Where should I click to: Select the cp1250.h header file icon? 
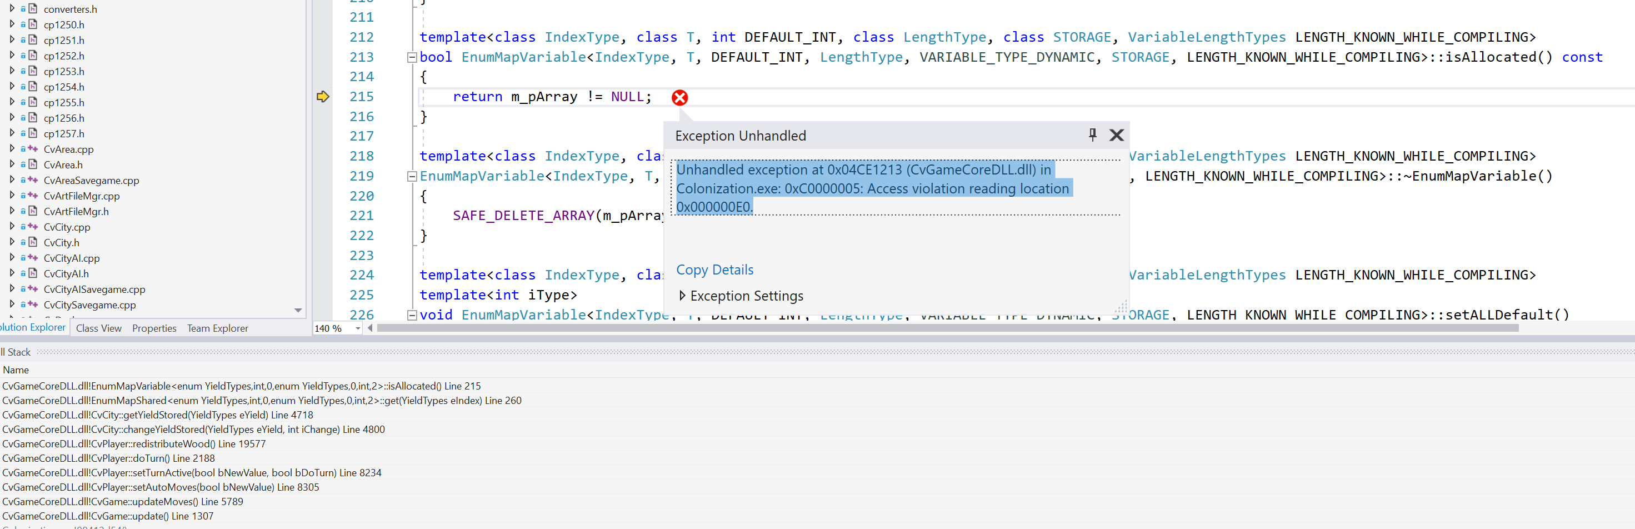click(x=32, y=25)
